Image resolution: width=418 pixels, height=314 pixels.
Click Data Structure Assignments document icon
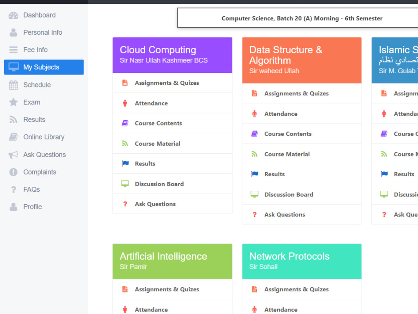[254, 93]
